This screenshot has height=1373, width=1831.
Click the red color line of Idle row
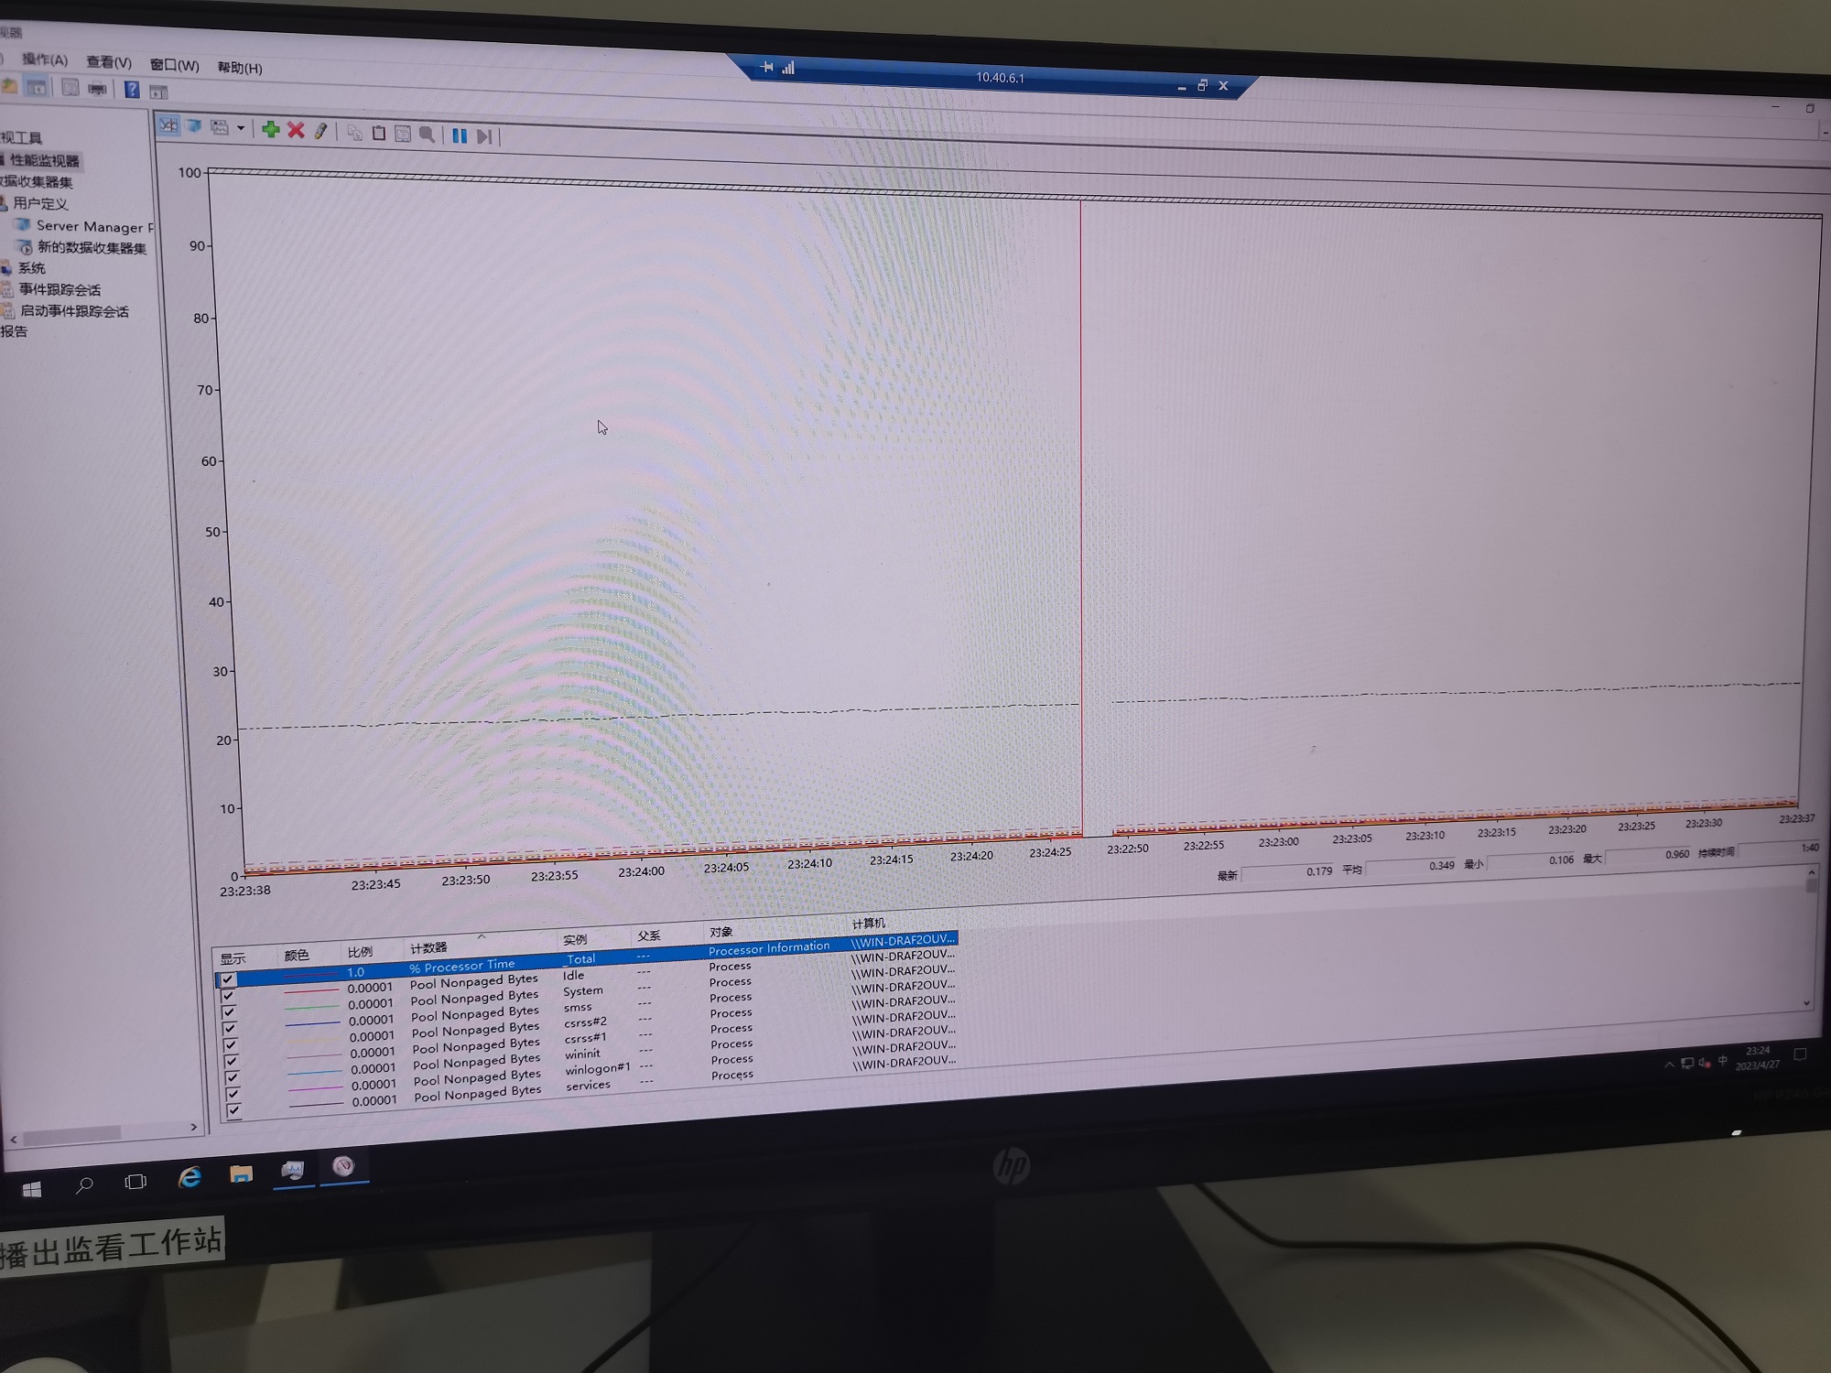pyautogui.click(x=309, y=991)
